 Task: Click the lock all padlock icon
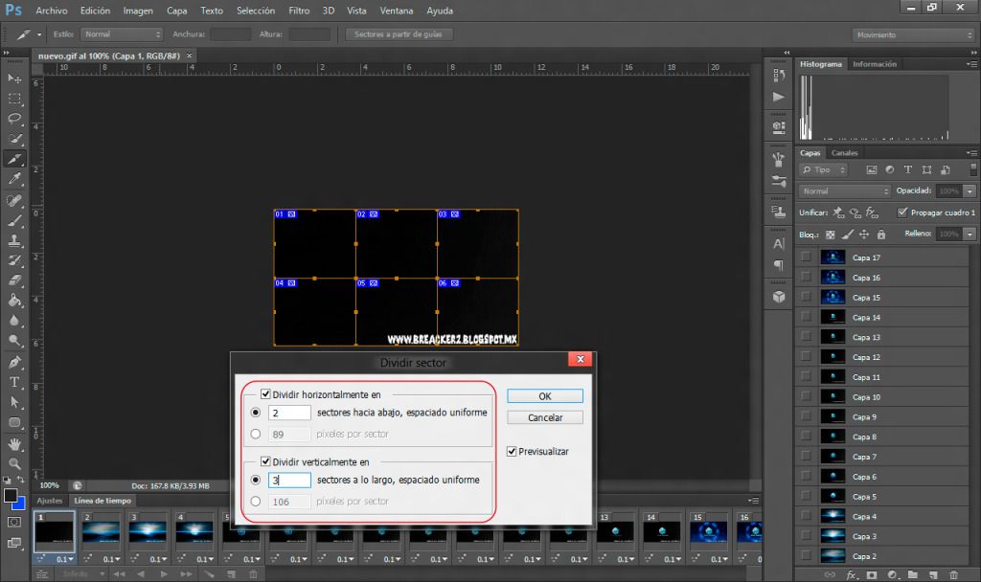coord(881,235)
